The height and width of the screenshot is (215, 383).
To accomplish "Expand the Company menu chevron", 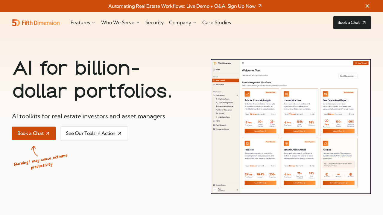I will 194,23.
